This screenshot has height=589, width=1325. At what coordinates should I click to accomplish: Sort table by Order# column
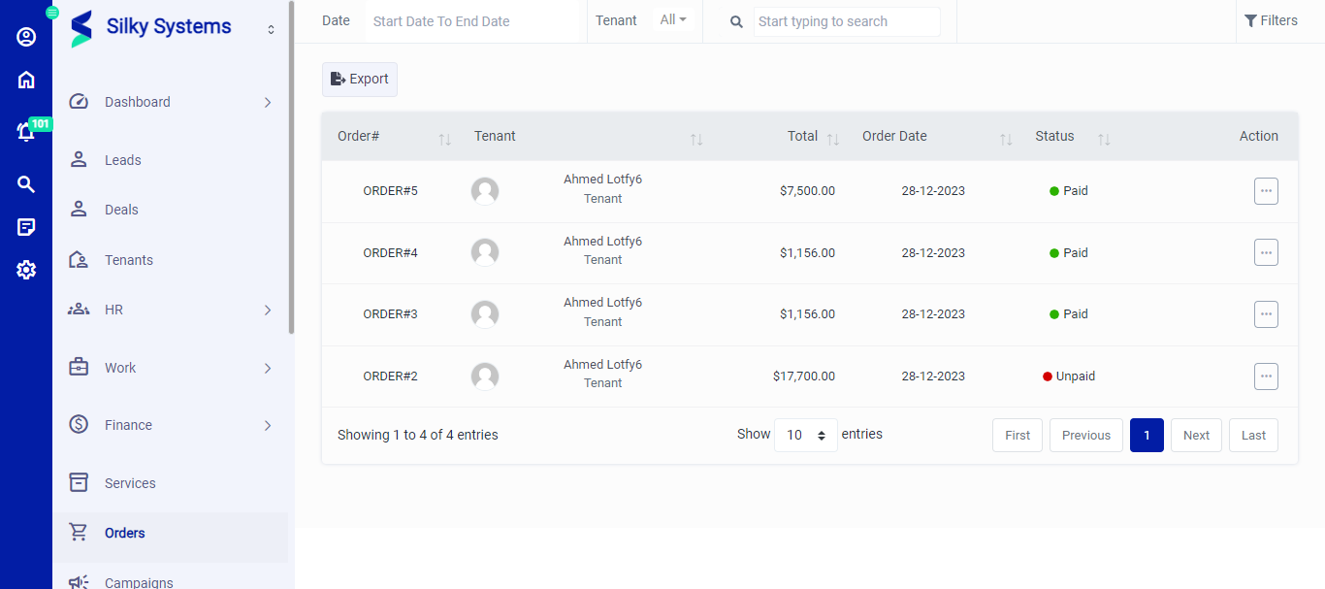[444, 140]
